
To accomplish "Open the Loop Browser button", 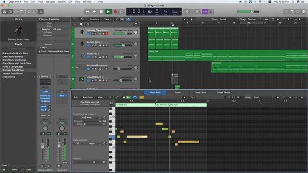I will coord(298,12).
